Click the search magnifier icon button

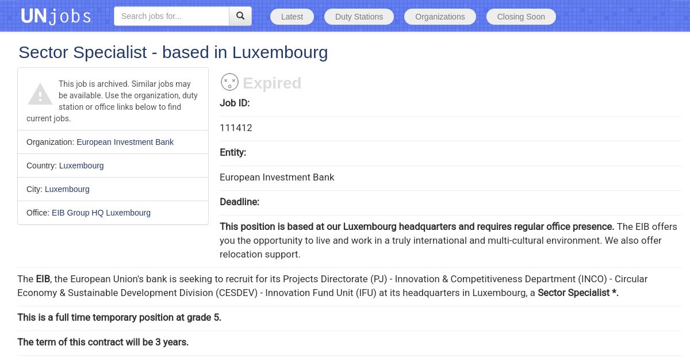[240, 16]
